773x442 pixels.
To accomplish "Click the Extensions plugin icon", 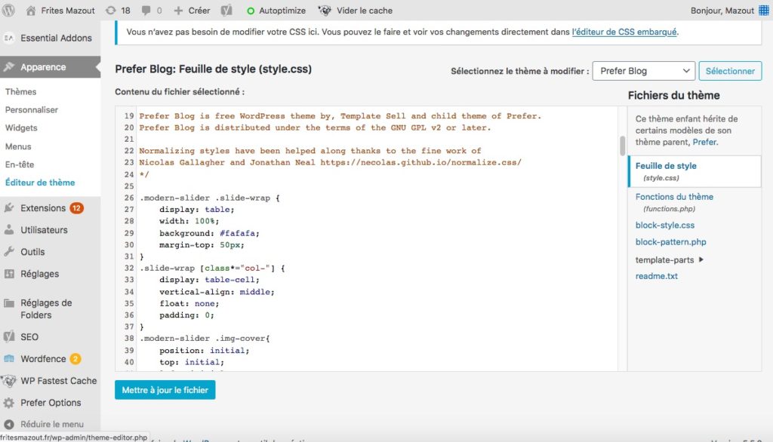I will tap(9, 208).
